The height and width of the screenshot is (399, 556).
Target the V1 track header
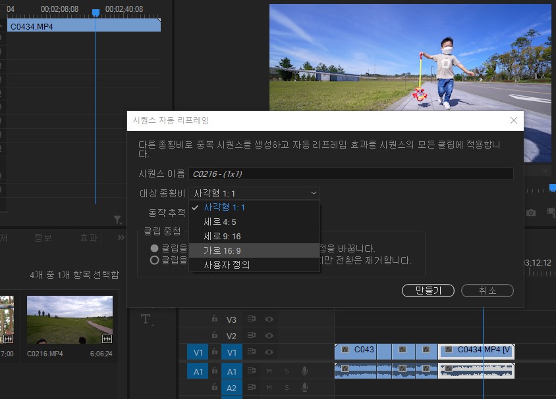tap(231, 353)
